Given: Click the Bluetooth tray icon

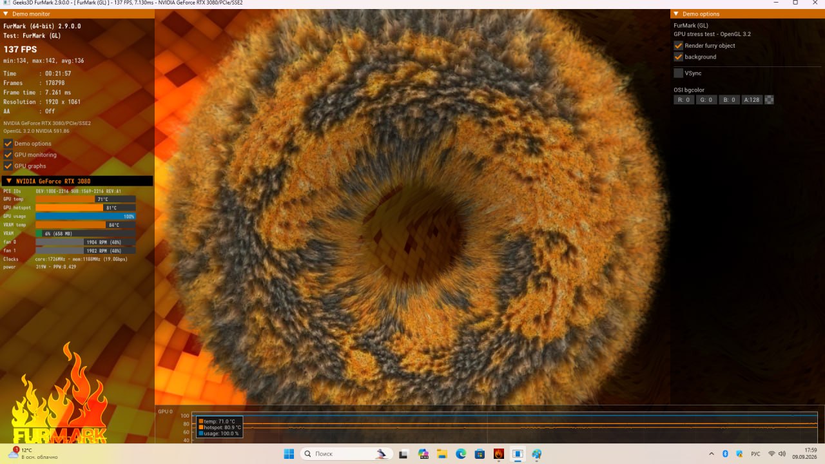Looking at the screenshot, I should point(725,454).
